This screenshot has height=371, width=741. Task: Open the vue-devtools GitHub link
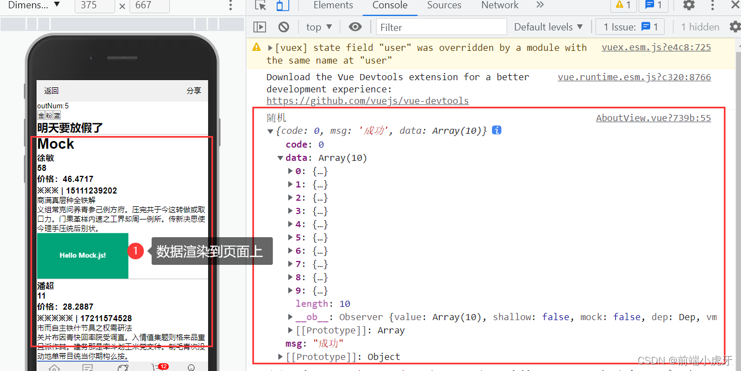coord(367,101)
